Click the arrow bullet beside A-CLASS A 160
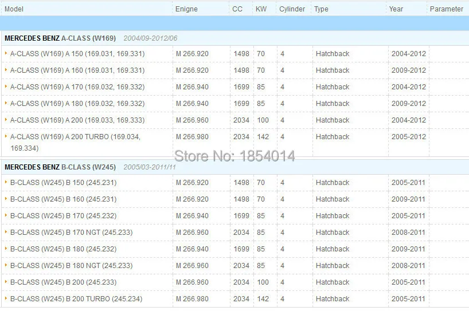469x311 pixels. tap(6, 70)
